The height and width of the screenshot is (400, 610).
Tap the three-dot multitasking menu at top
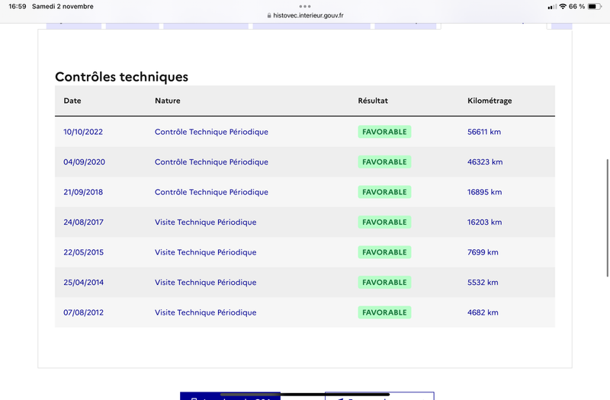305,6
